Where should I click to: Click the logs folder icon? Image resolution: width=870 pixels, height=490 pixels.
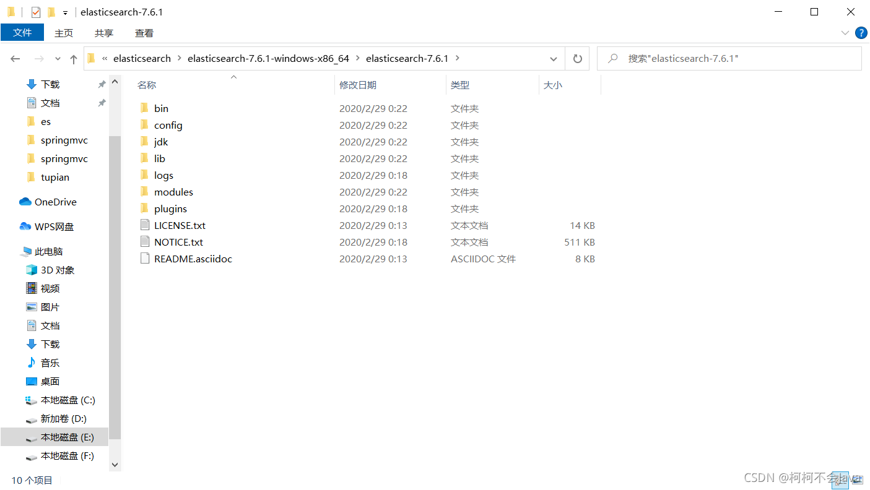tap(144, 175)
